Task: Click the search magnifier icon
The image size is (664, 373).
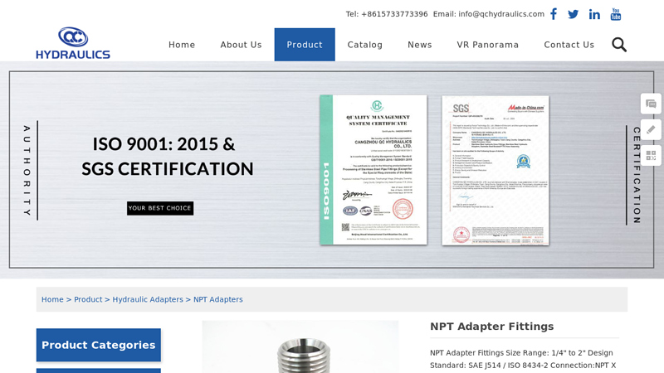Action: click(x=619, y=45)
